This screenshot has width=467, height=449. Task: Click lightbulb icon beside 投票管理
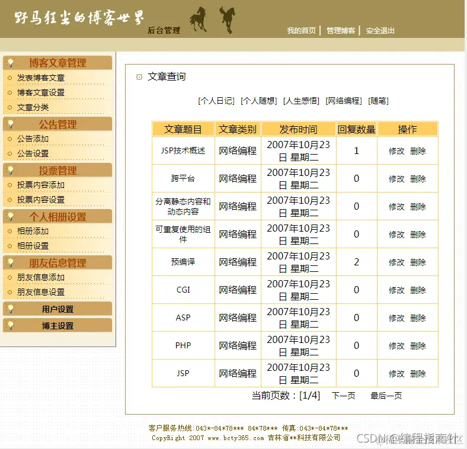[11, 171]
